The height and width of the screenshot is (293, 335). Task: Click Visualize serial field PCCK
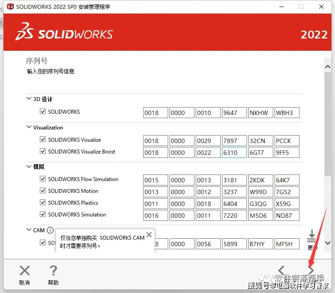[x=287, y=141]
